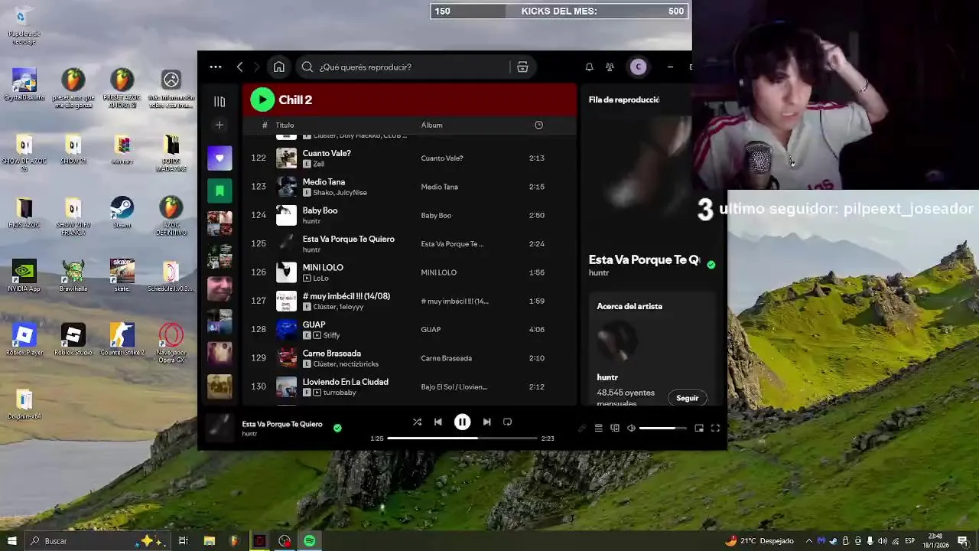This screenshot has height=551, width=979.
Task: Expand hidden system tray icons
Action: point(809,541)
